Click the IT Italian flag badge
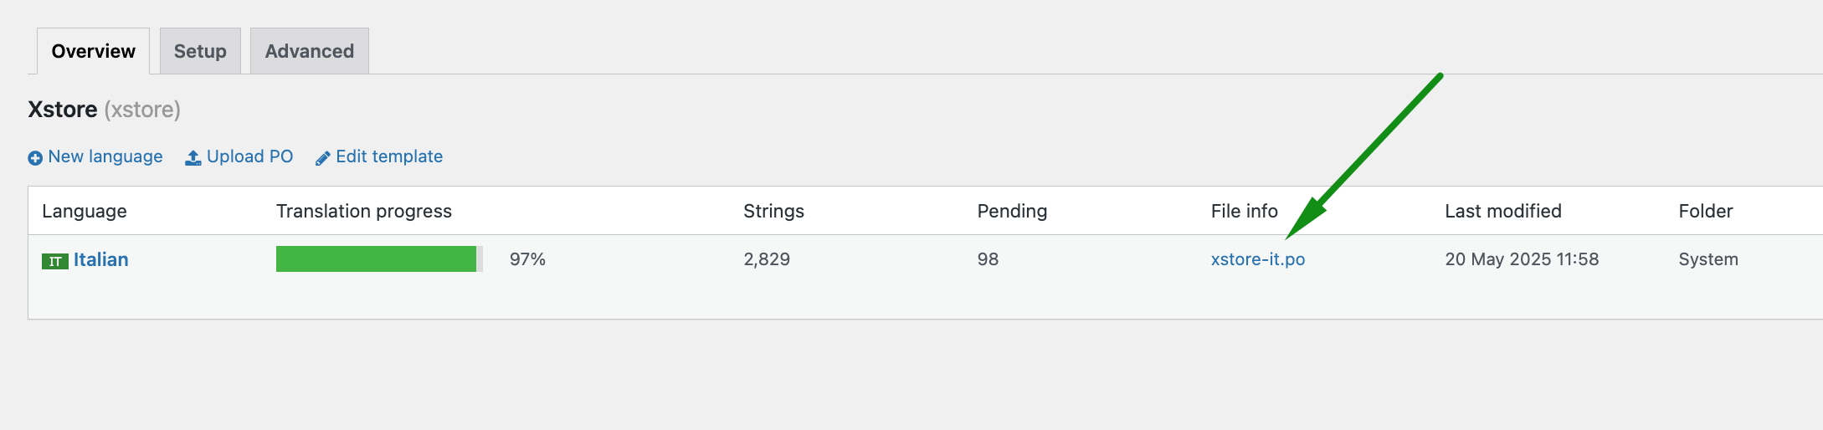Screen dimensions: 1823x430 click(x=55, y=261)
